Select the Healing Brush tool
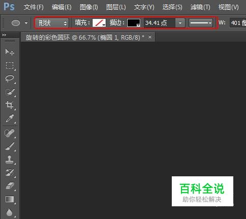 10,133
